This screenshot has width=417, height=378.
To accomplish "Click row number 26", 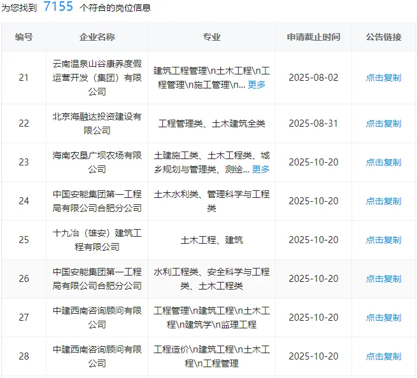I will point(24,279).
